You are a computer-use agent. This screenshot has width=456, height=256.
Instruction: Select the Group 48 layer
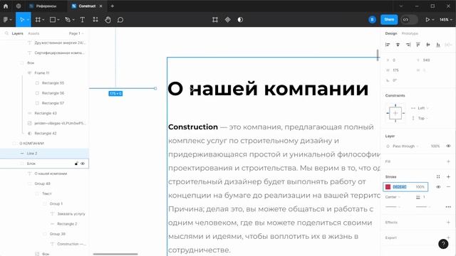click(43, 183)
